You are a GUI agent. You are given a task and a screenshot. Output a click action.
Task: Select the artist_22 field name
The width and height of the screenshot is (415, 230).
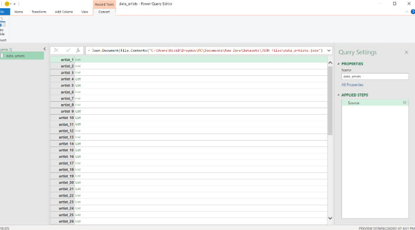[x=66, y=196]
